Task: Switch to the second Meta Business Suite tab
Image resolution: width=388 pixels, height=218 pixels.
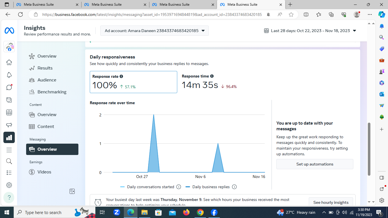Action: (x=115, y=5)
